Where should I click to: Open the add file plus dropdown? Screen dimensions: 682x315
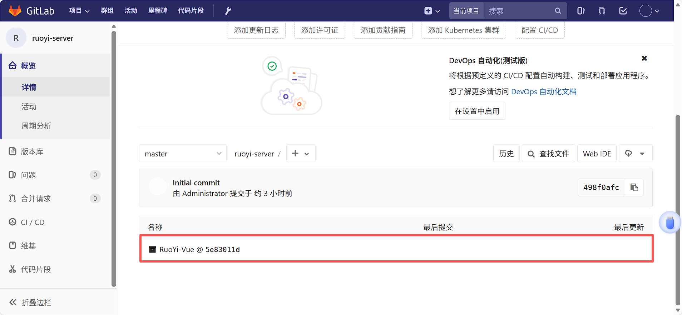[x=301, y=154]
